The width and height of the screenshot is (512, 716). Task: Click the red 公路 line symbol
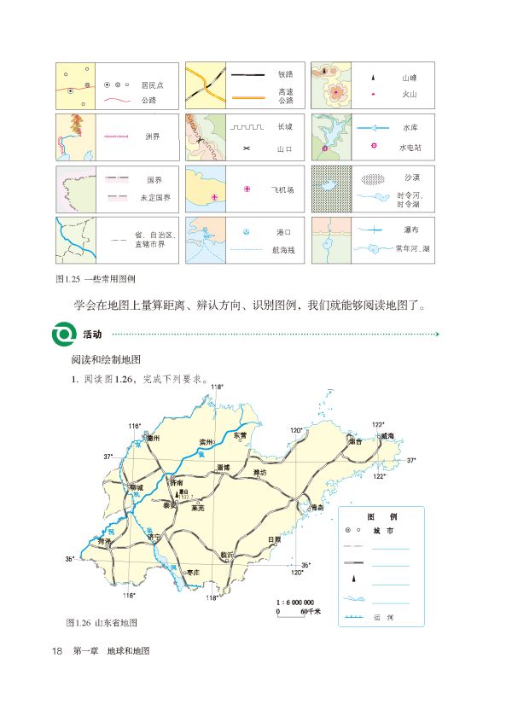118,100
